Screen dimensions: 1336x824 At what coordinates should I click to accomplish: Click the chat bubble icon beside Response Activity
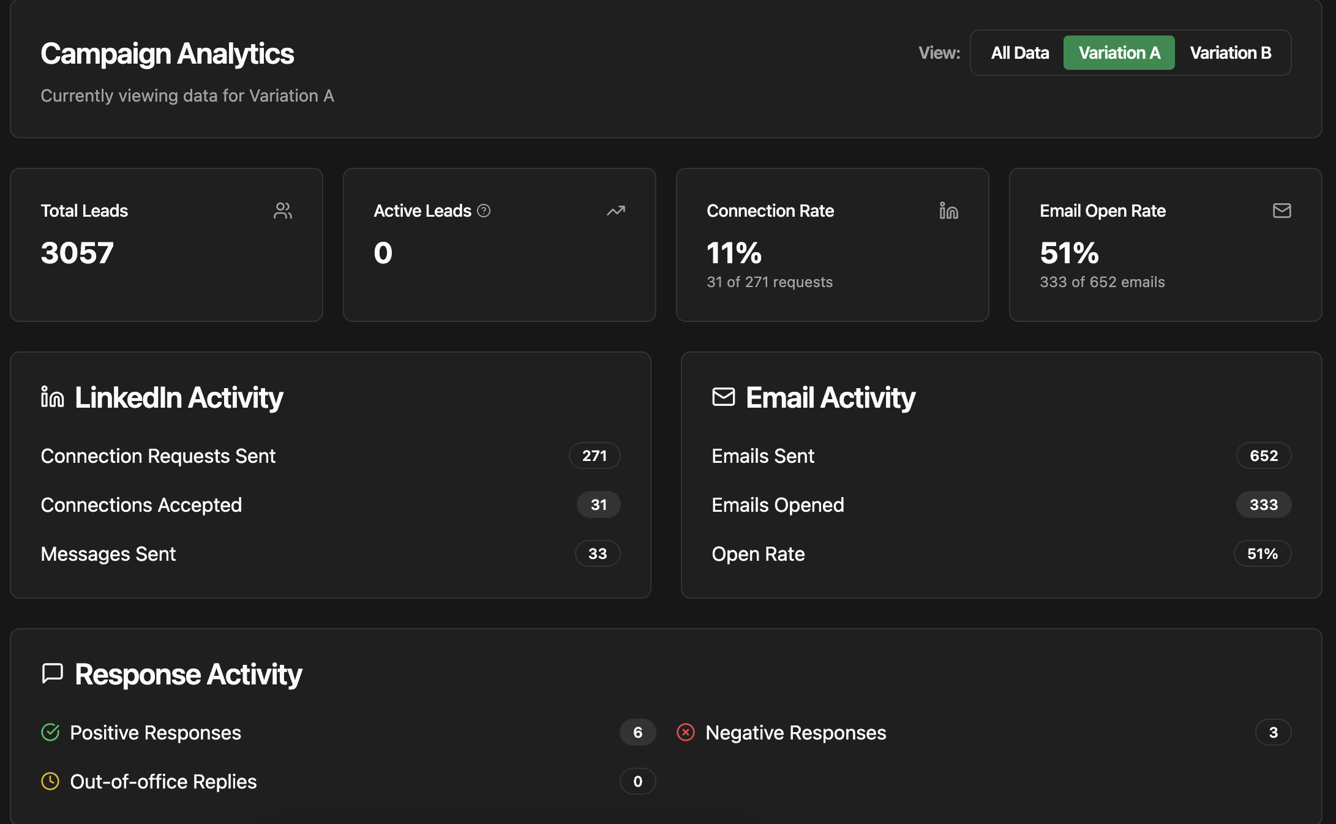coord(53,673)
